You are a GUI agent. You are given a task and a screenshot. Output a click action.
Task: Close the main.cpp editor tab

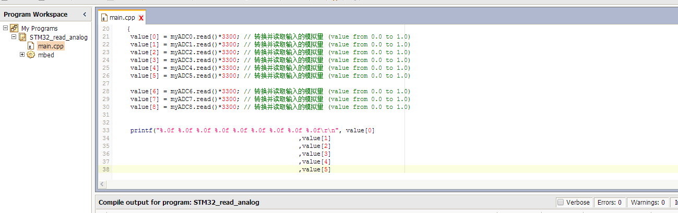[x=141, y=18]
